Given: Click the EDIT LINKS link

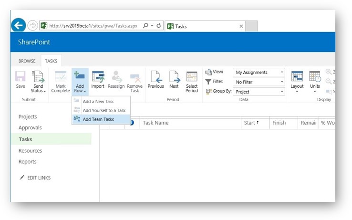Looking at the screenshot, I should pos(39,178).
